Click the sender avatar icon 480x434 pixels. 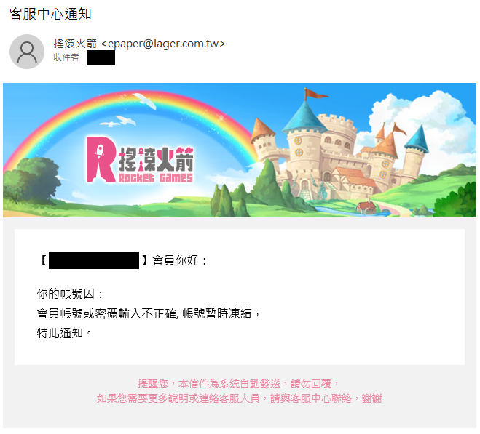coord(27,52)
